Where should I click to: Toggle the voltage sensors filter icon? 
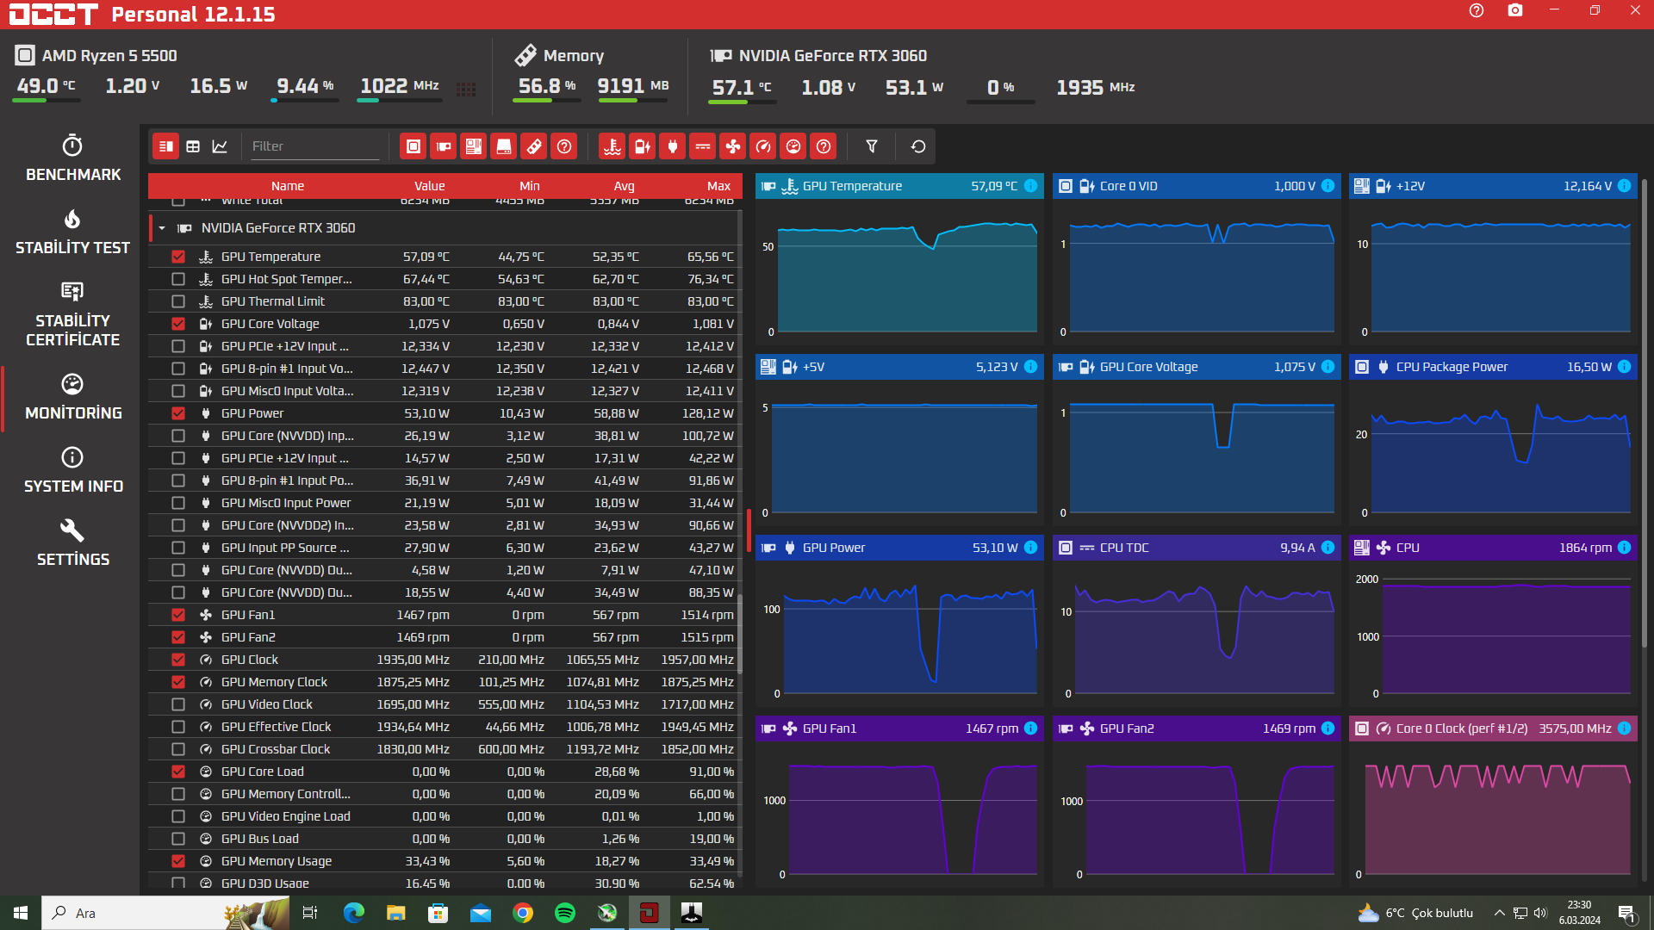pyautogui.click(x=643, y=146)
